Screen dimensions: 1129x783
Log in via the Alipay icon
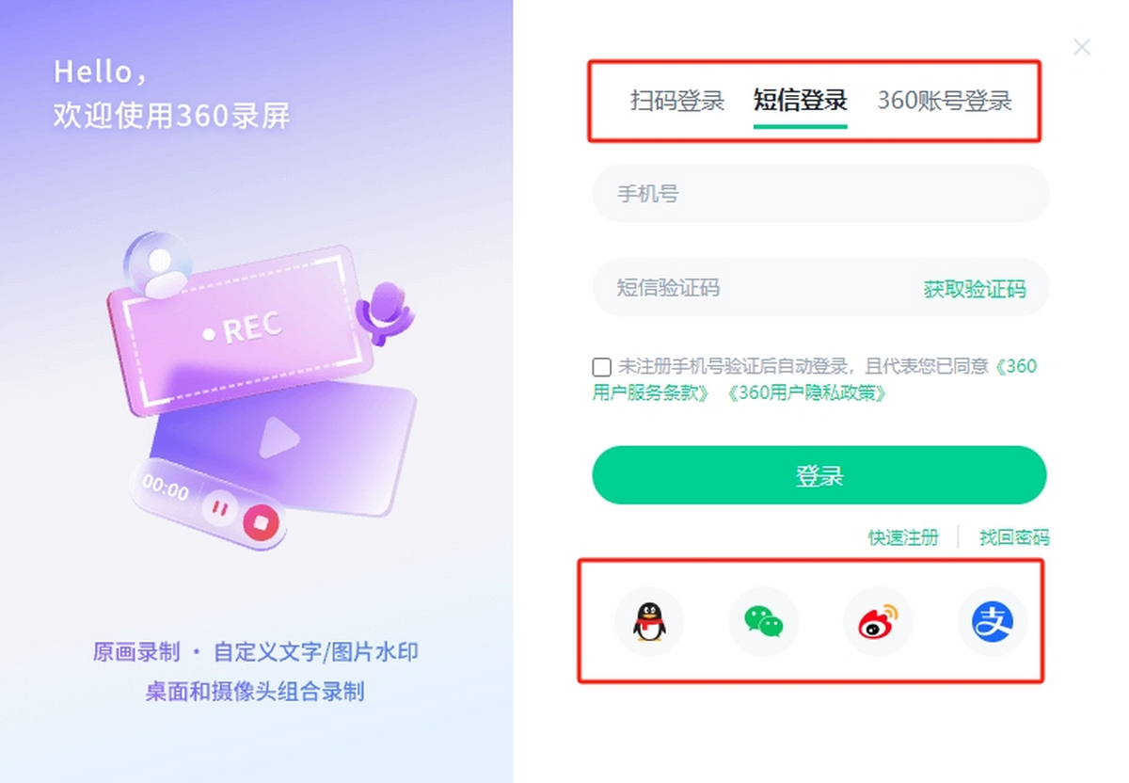[x=993, y=621]
